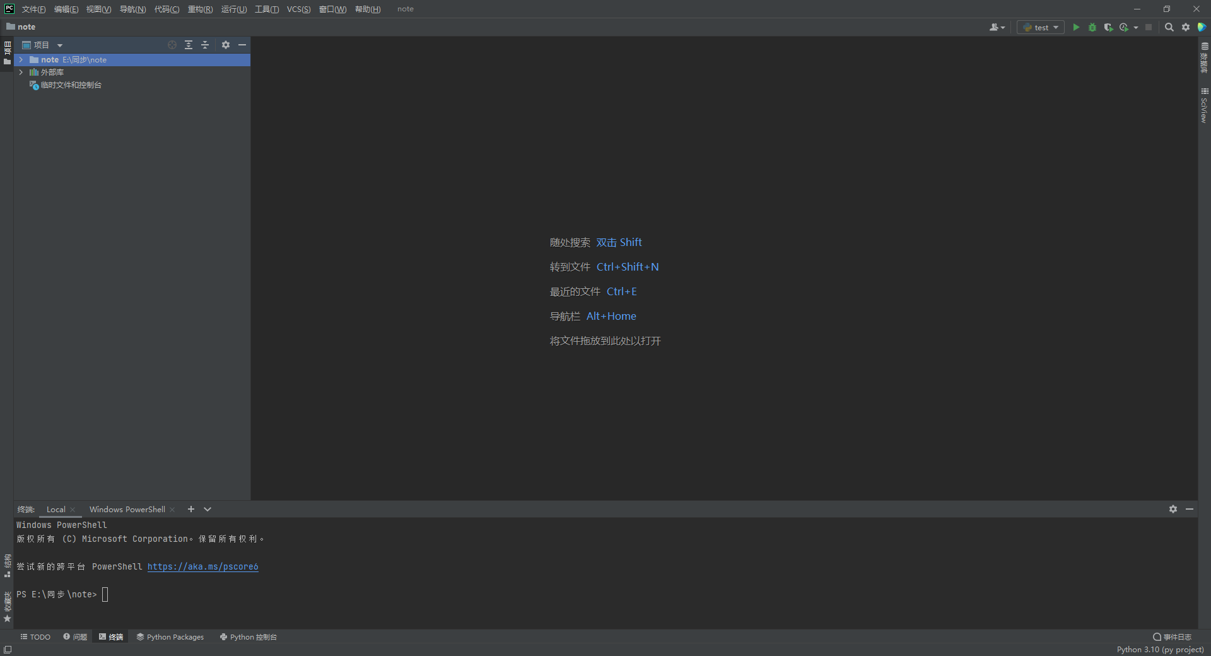
Task: Open the Run menu
Action: point(234,9)
